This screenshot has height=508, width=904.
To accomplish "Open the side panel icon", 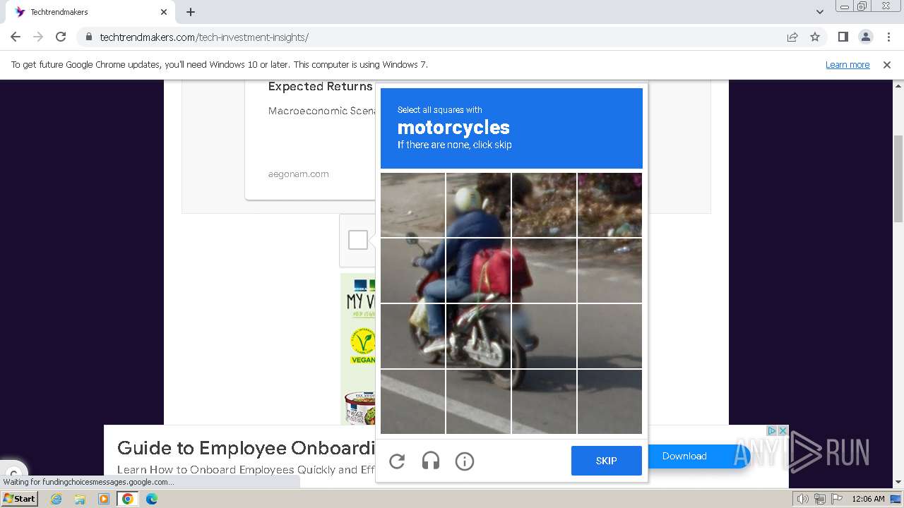I will [x=843, y=37].
